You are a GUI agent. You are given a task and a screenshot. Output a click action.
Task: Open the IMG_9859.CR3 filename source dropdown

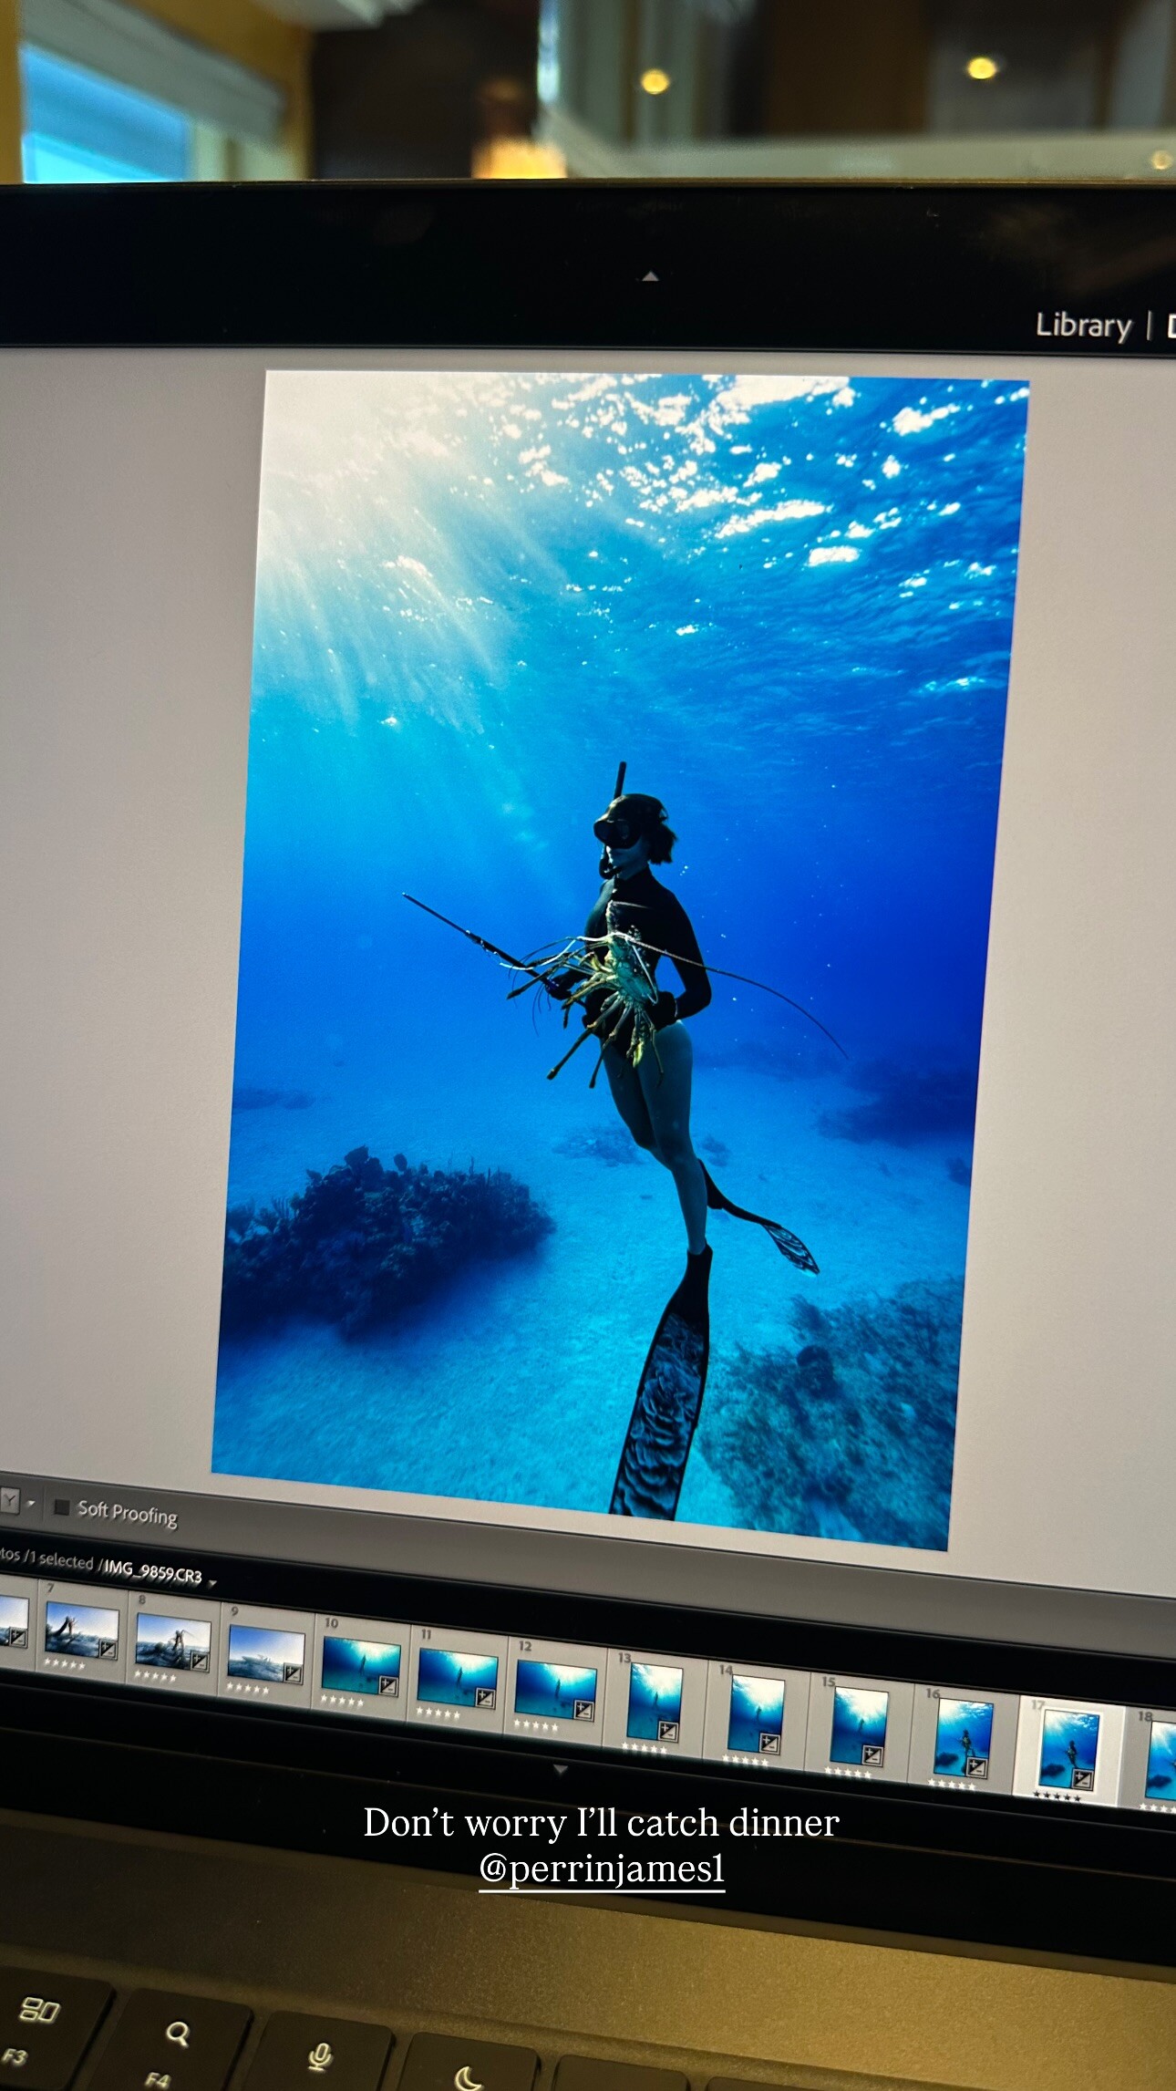pos(212,1584)
